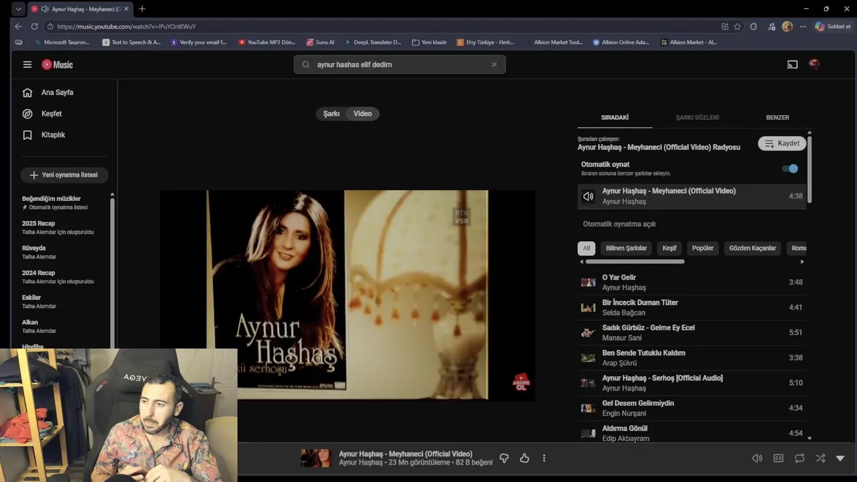The height and width of the screenshot is (482, 857).
Task: Play Aynur Haşhaş - Serhoş [Official Audio]
Action: [692, 383]
